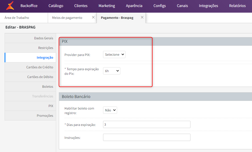Open the Integrações menu
This screenshot has height=152, width=252.
(x=209, y=6)
